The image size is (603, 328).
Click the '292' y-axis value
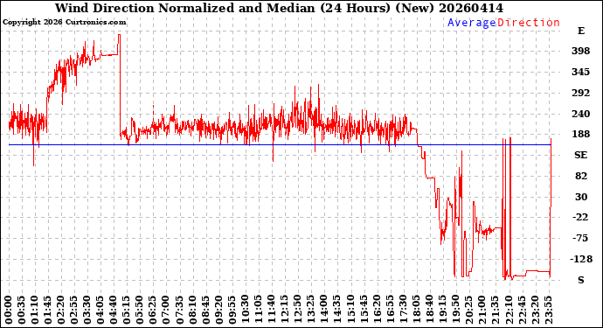click(580, 94)
